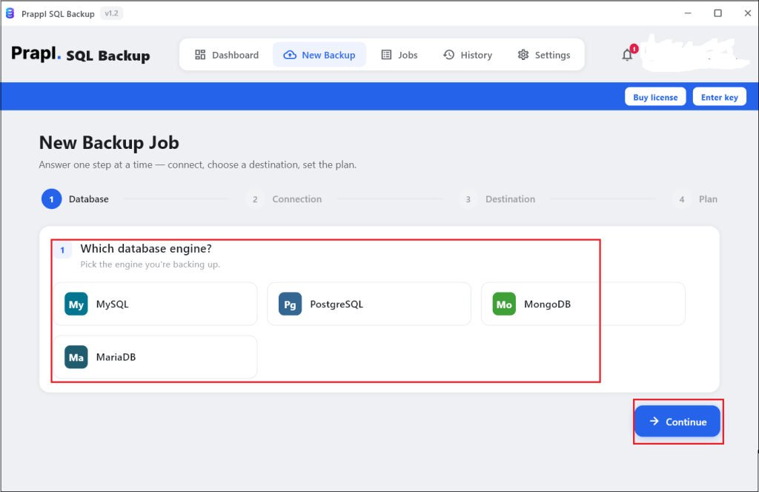Click the Enter key button

pyautogui.click(x=719, y=97)
